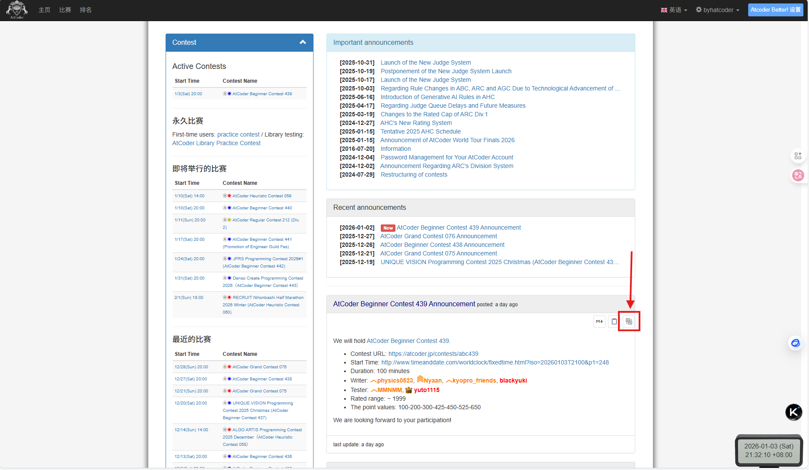The image size is (809, 470).
Task: Open the blue floating planet-ring assistant icon
Action: (x=795, y=343)
